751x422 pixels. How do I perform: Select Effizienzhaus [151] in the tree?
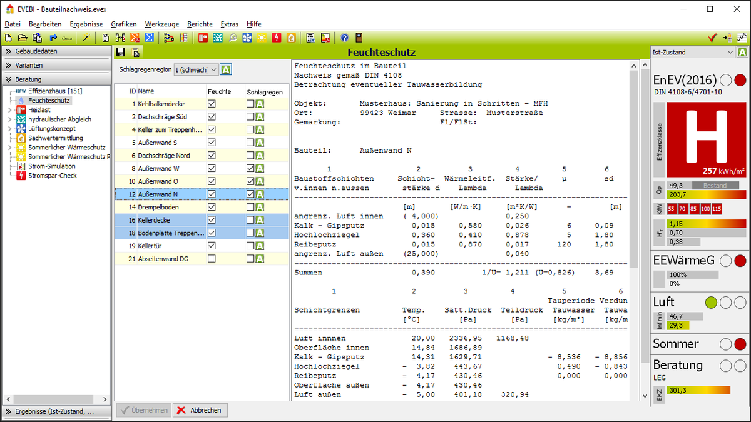tap(56, 91)
